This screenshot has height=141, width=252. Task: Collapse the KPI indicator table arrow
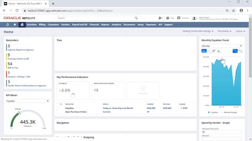click(x=61, y=104)
